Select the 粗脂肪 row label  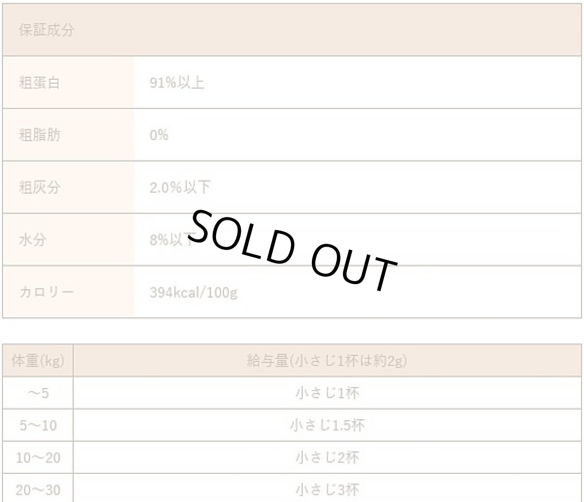point(39,135)
